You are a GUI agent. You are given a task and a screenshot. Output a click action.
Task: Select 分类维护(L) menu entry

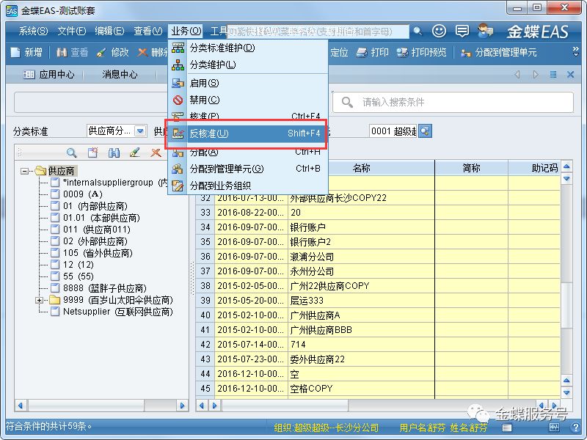coord(248,65)
